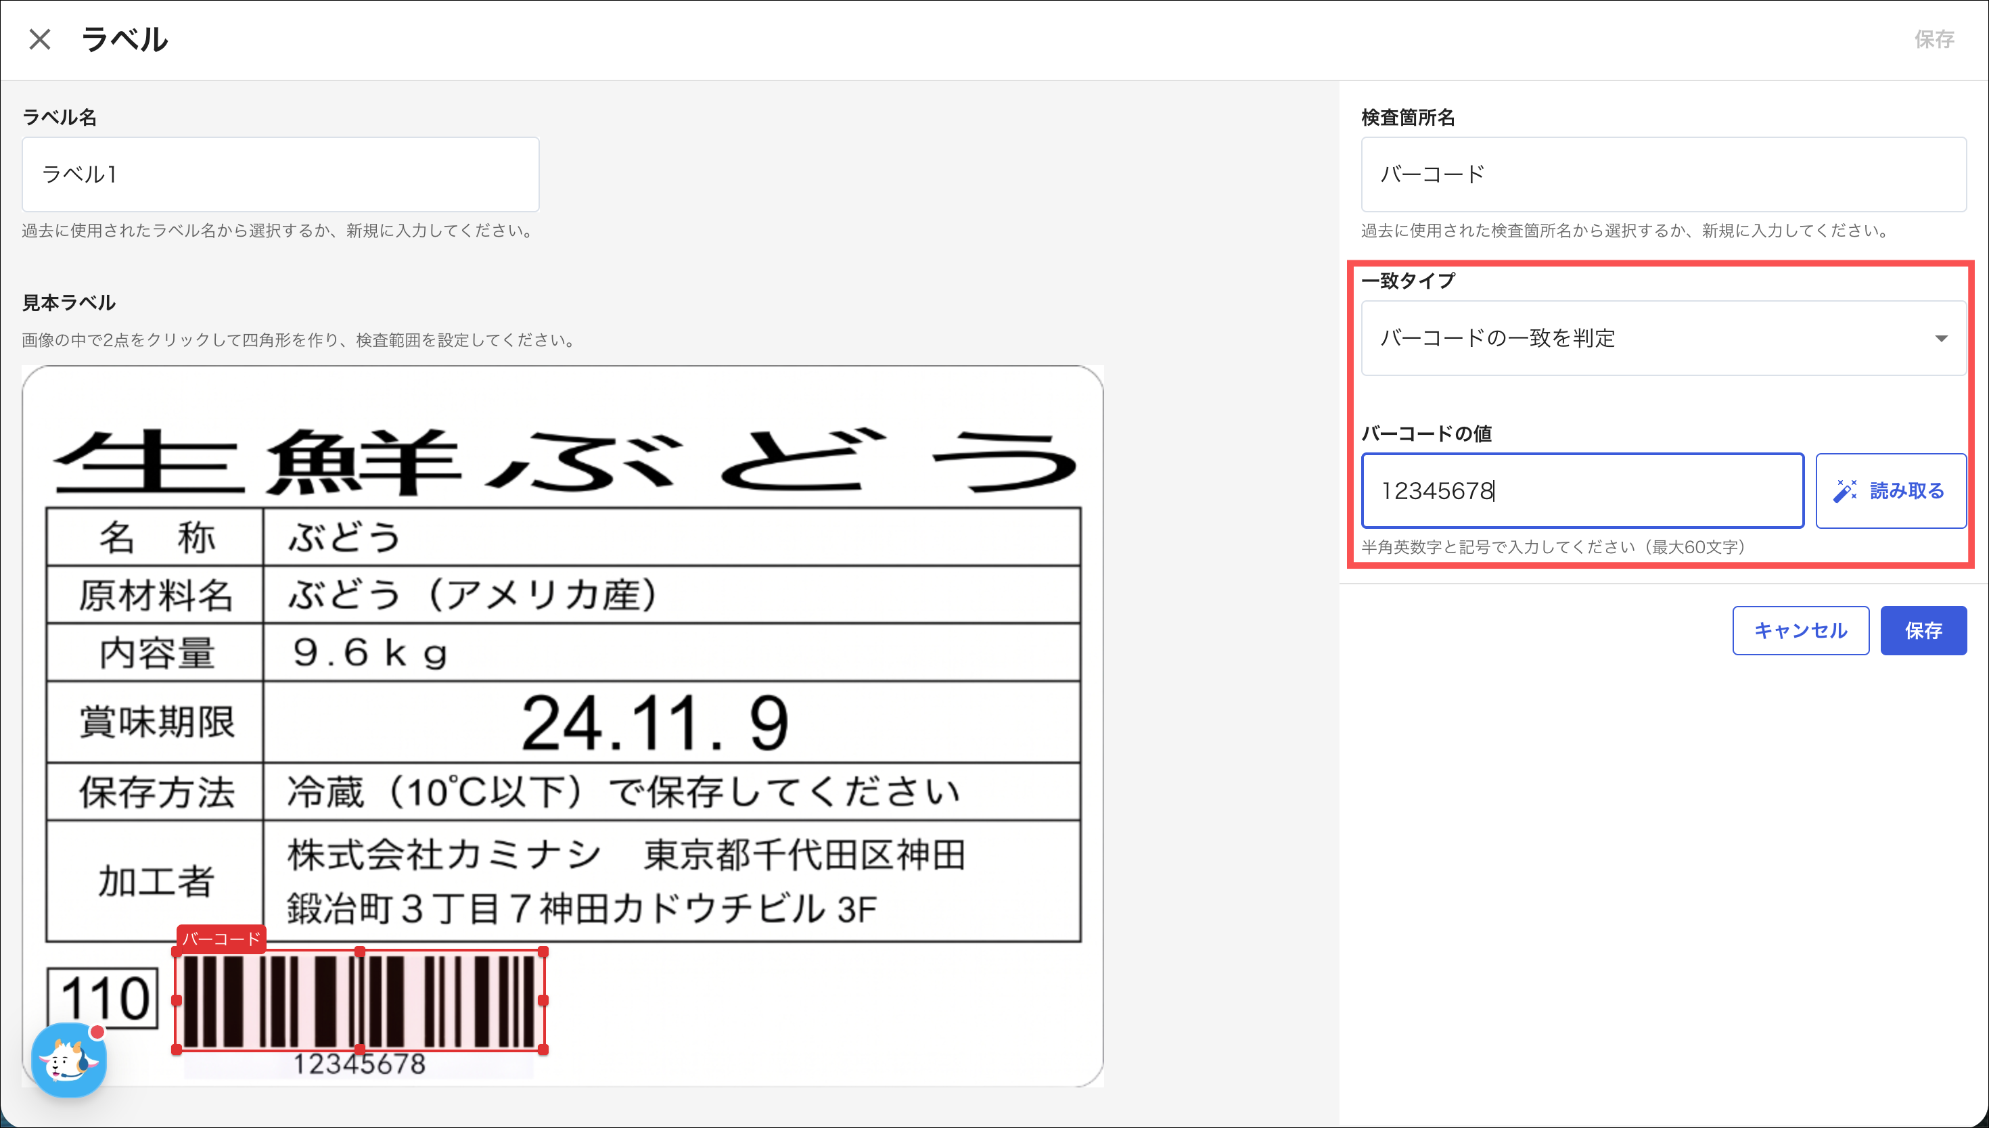This screenshot has width=1989, height=1128.
Task: Click the red バーコード region tag
Action: pyautogui.click(x=221, y=938)
